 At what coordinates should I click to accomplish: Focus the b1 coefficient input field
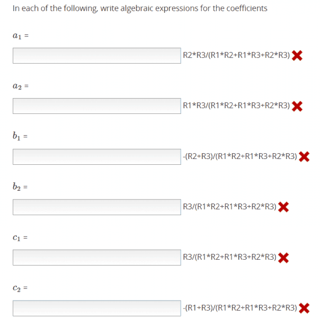click(97, 156)
